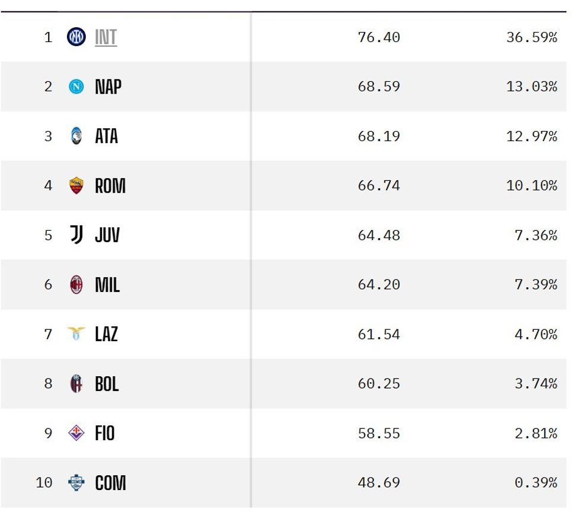This screenshot has height=512, width=581.
Task: Click the Lazio eagle crest
Action: point(76,334)
